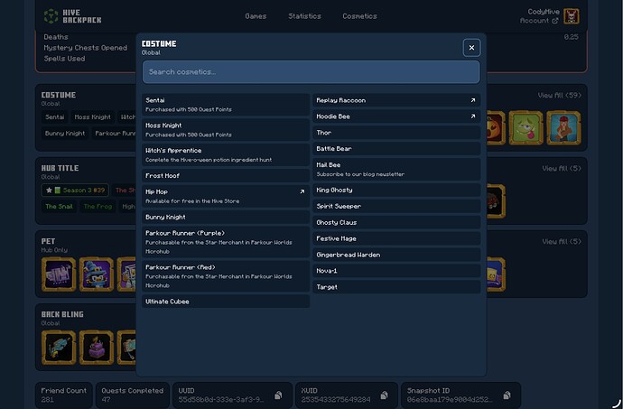Select the Battle Bear costume
The width and height of the screenshot is (623, 409).
click(x=396, y=149)
